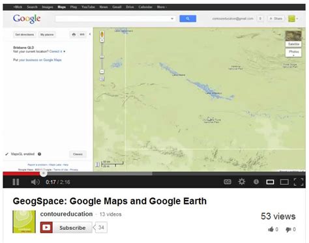Screen dimensions: 309x243
Task: Open the YouTube item in the top bar
Action: click(88, 7)
